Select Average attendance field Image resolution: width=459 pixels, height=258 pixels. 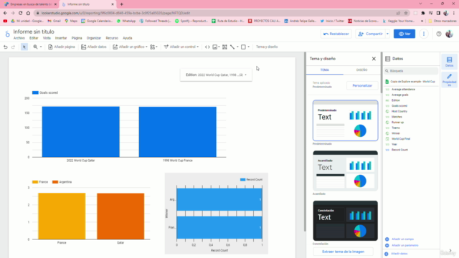pyautogui.click(x=403, y=89)
